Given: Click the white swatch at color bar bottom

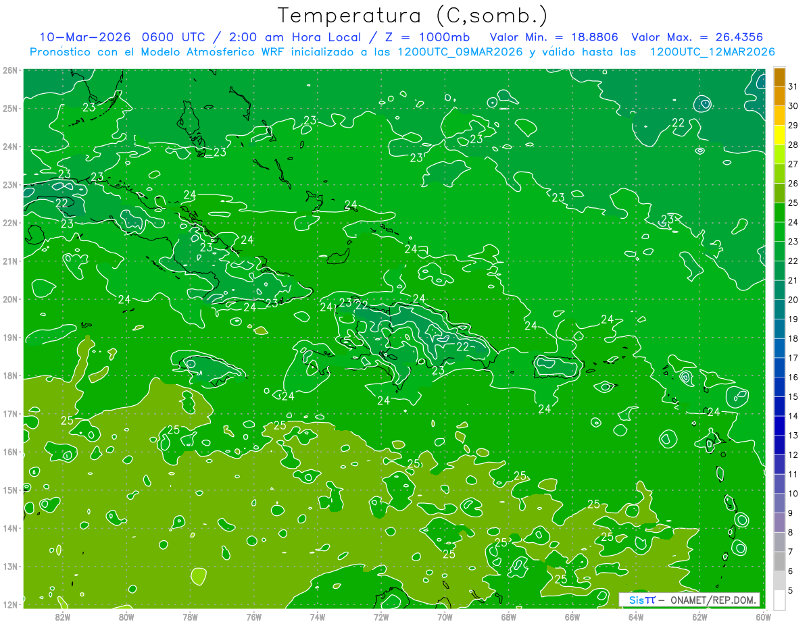Looking at the screenshot, I should [779, 600].
